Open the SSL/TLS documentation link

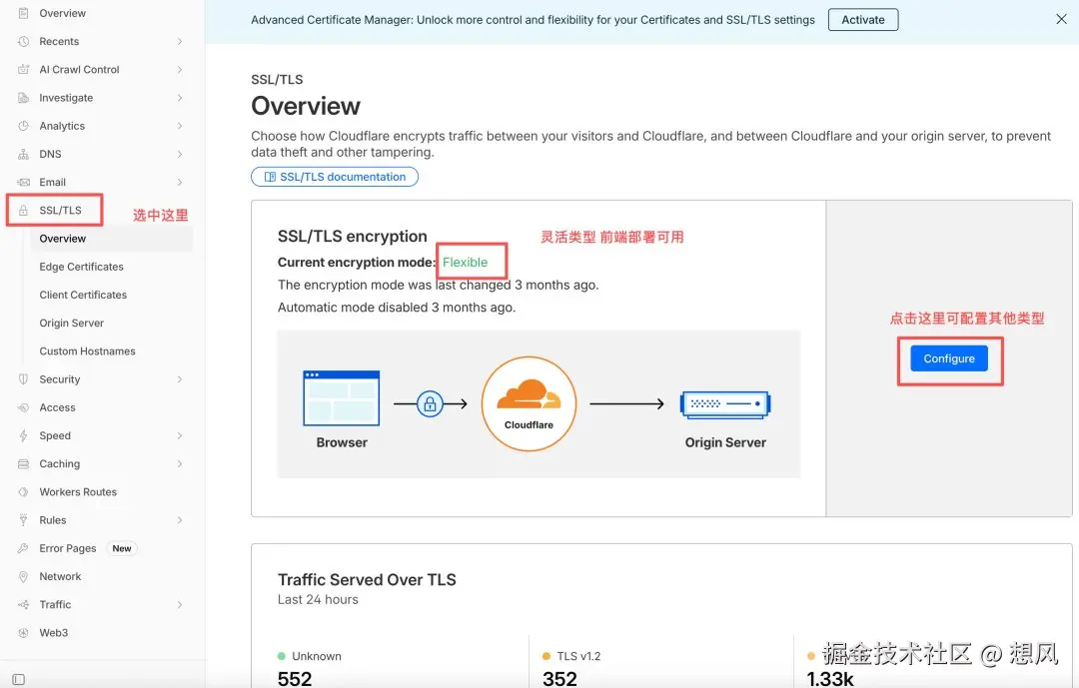[x=335, y=177]
